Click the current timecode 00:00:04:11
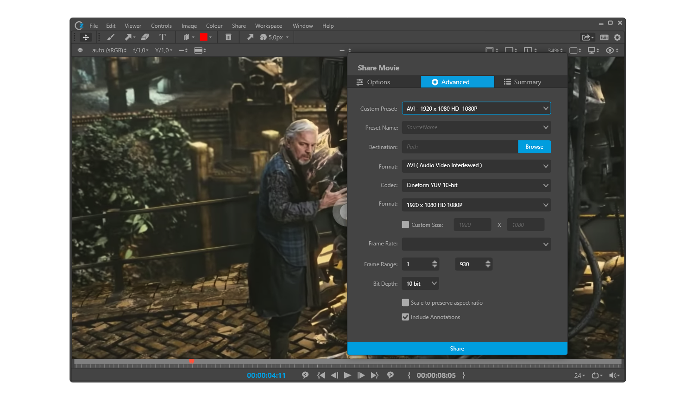The height and width of the screenshot is (401, 693). coord(266,376)
